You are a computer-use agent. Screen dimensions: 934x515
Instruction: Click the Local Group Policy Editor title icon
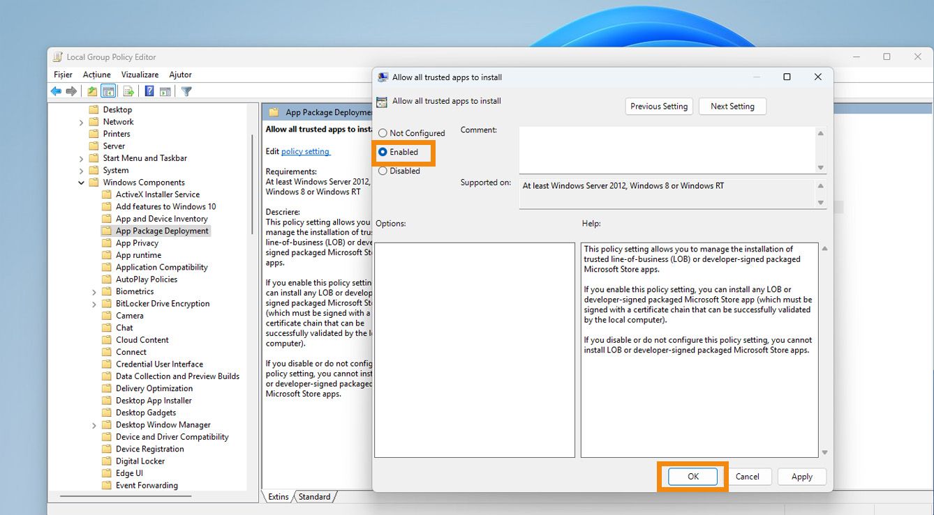pyautogui.click(x=57, y=57)
